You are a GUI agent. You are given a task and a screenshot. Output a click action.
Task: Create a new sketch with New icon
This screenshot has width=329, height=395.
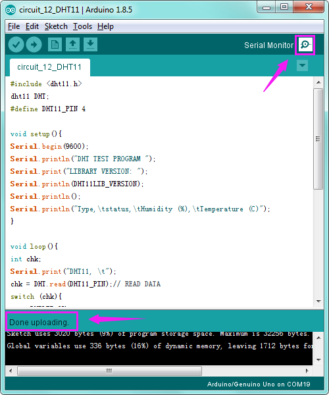(55, 45)
